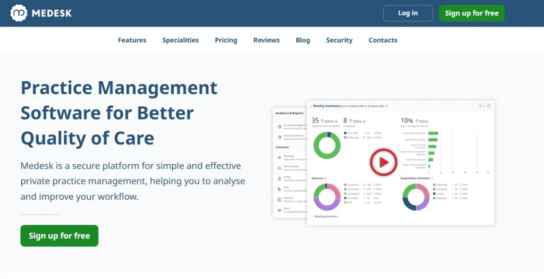
Task: Click the green Completed legend swatch
Action: (x=345, y=193)
